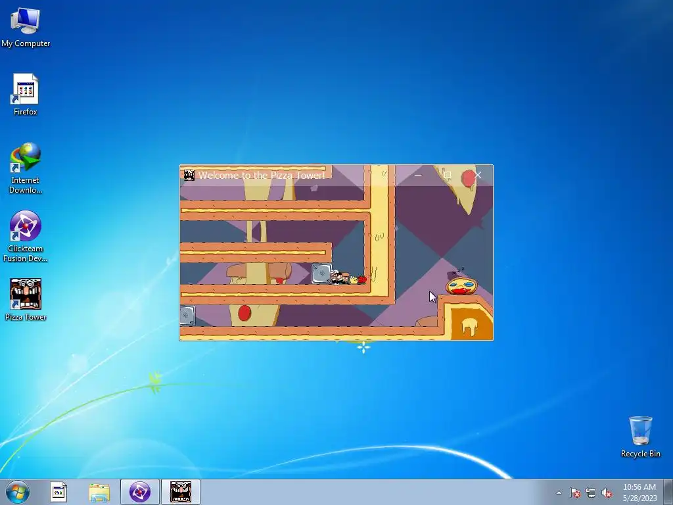The height and width of the screenshot is (505, 673).
Task: Open Action Center flag tray icon
Action: pos(575,493)
